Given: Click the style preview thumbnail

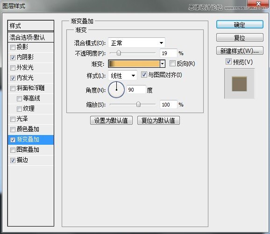Looking at the screenshot, I should (239, 84).
